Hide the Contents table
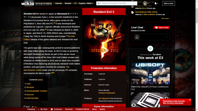Viewport: 198px width, 111px height. (40, 80)
